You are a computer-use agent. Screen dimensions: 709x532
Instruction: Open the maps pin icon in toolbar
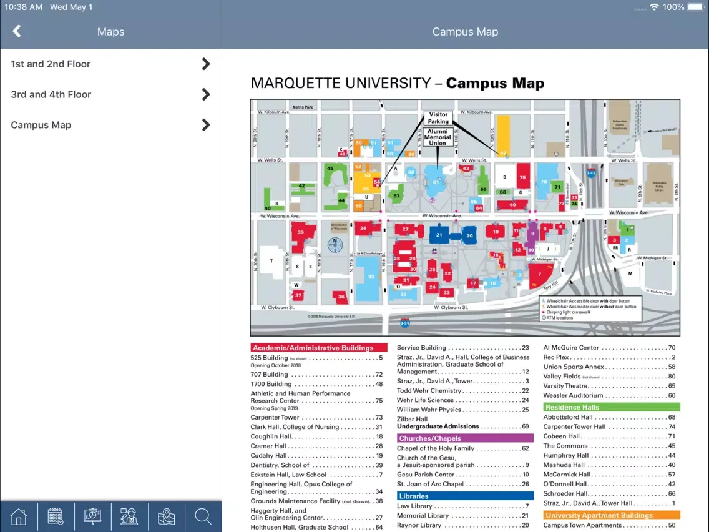167,516
